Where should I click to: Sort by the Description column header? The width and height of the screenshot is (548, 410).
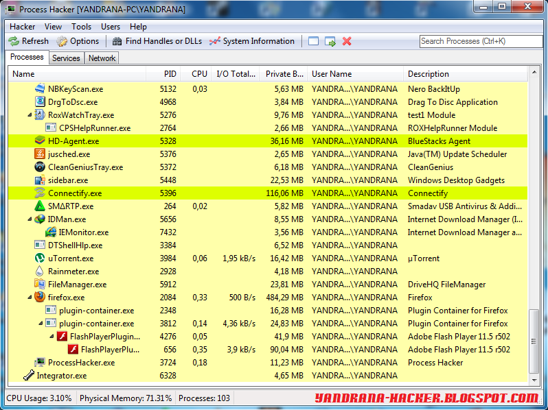point(466,74)
